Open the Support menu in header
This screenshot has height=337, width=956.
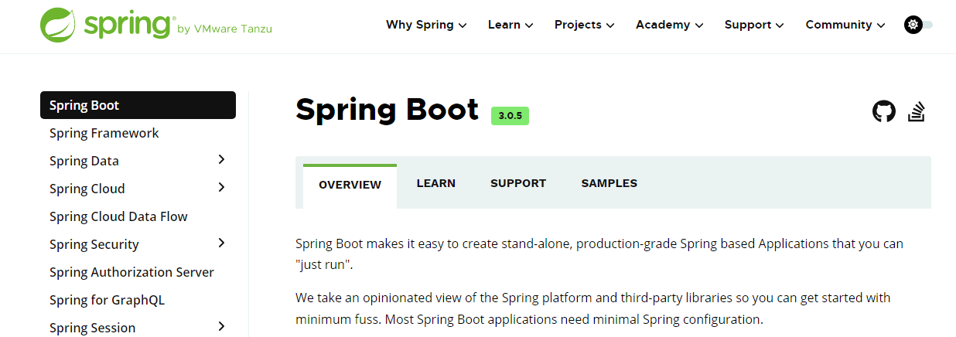pyautogui.click(x=754, y=25)
